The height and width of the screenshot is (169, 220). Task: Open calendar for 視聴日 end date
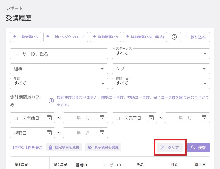point(102,133)
